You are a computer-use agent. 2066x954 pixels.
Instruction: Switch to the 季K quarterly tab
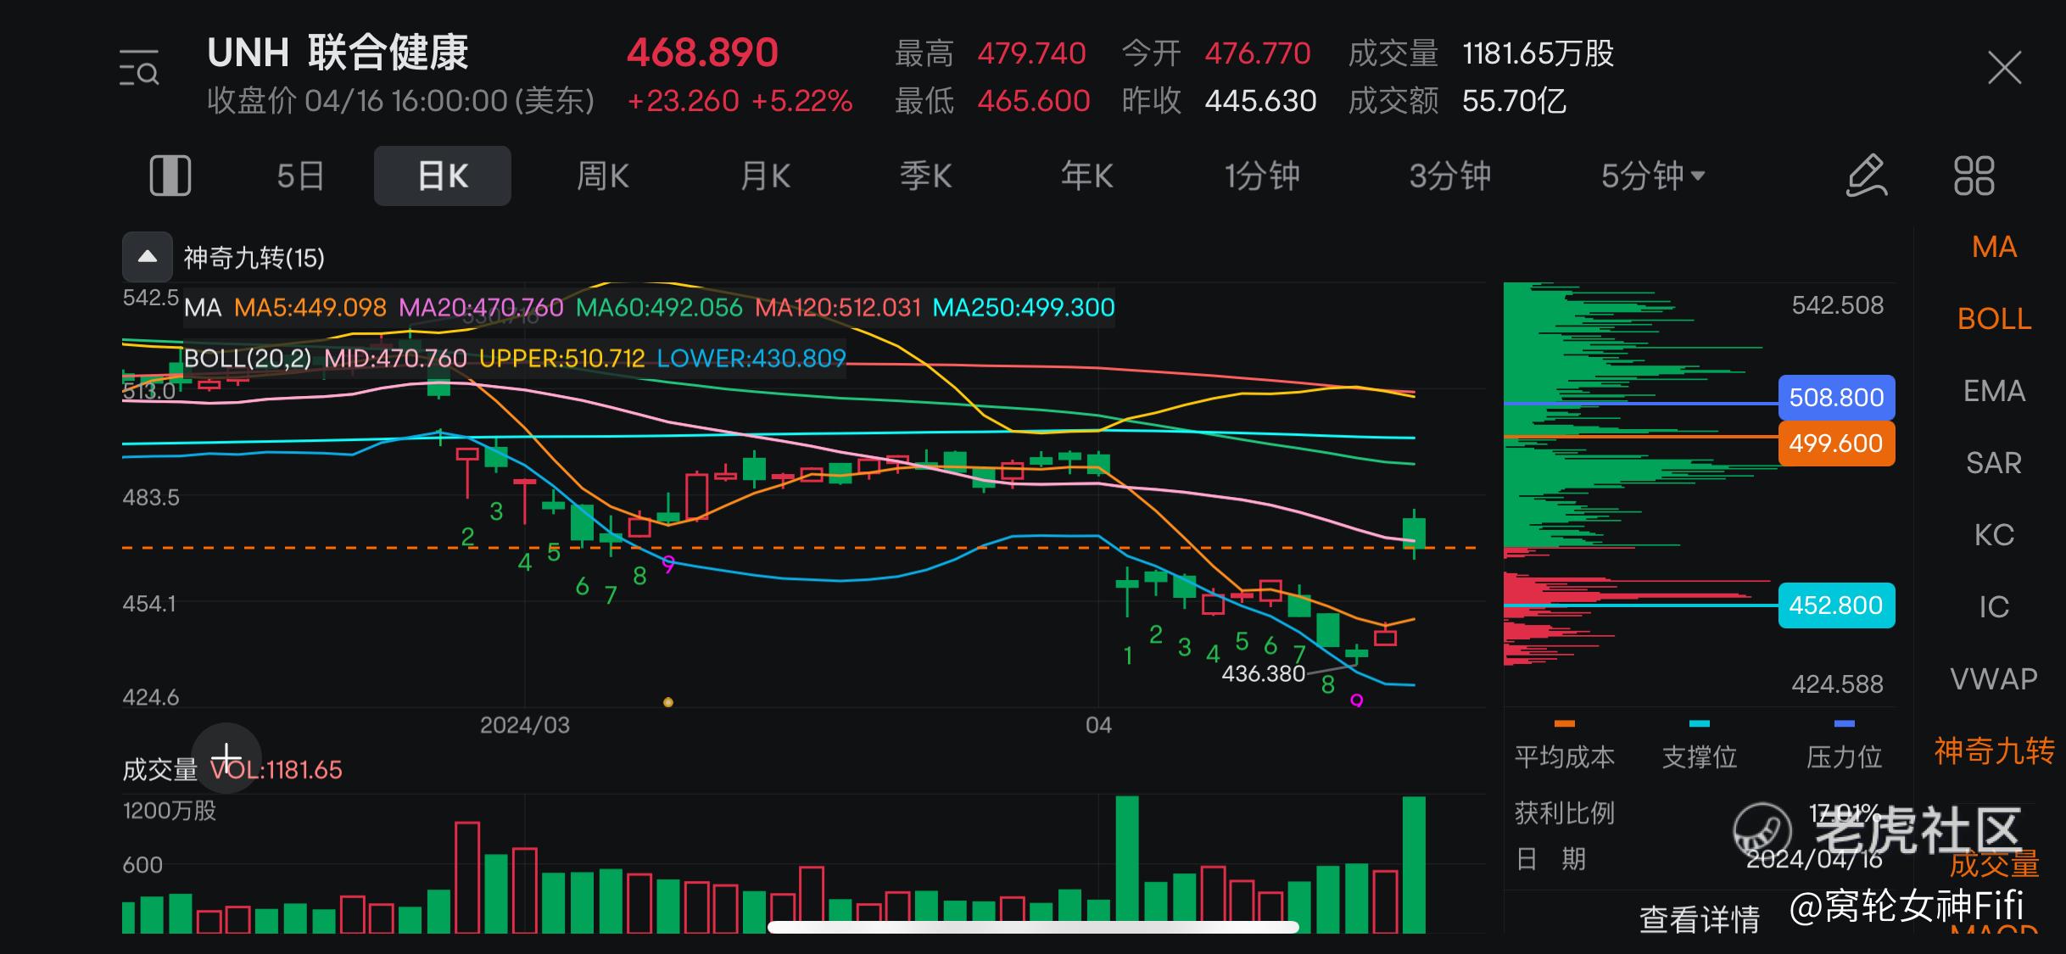(x=925, y=176)
